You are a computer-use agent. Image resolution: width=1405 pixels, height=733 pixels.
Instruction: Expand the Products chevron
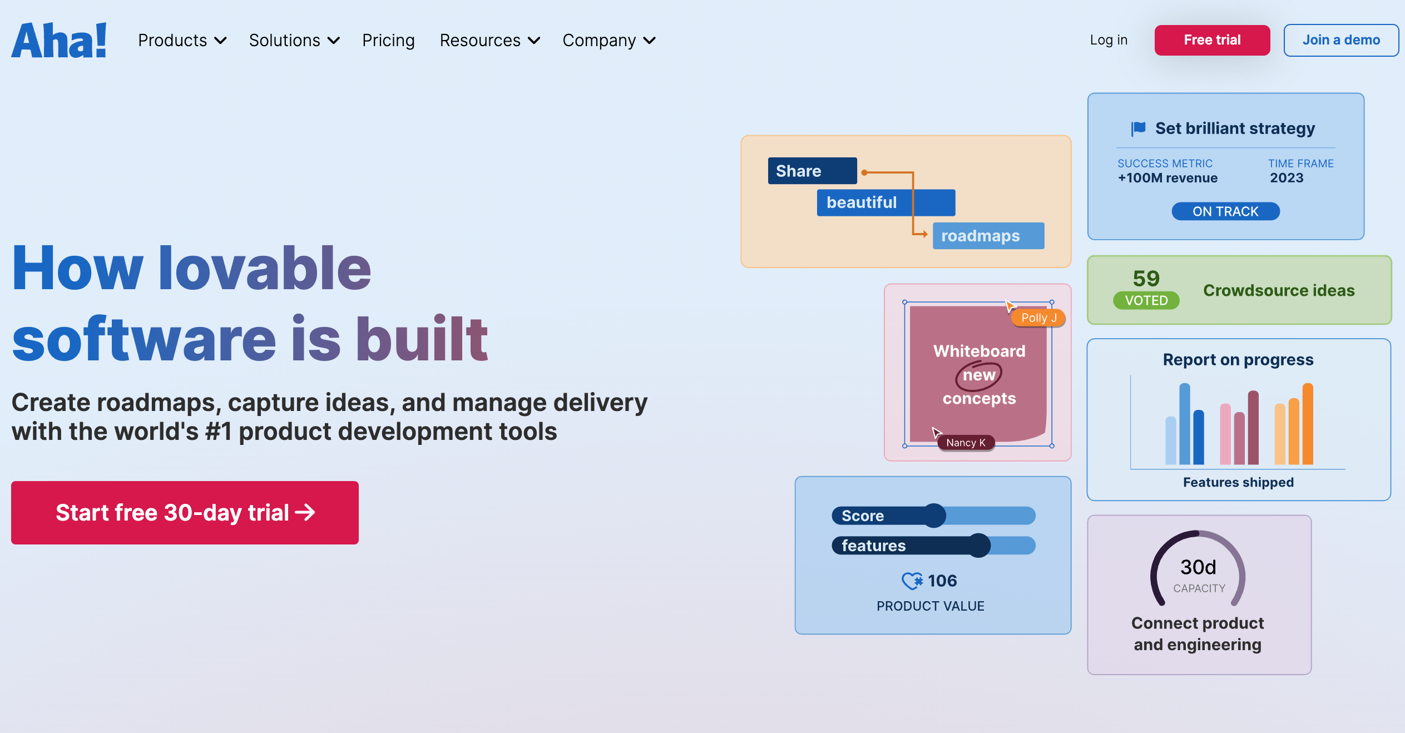click(x=221, y=41)
